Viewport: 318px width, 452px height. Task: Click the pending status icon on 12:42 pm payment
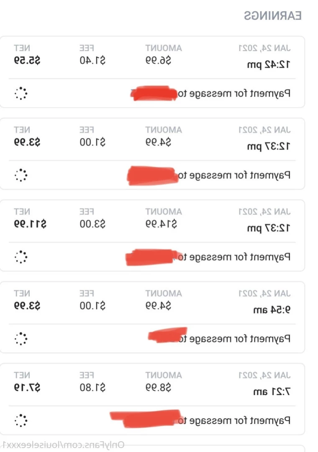(x=21, y=93)
